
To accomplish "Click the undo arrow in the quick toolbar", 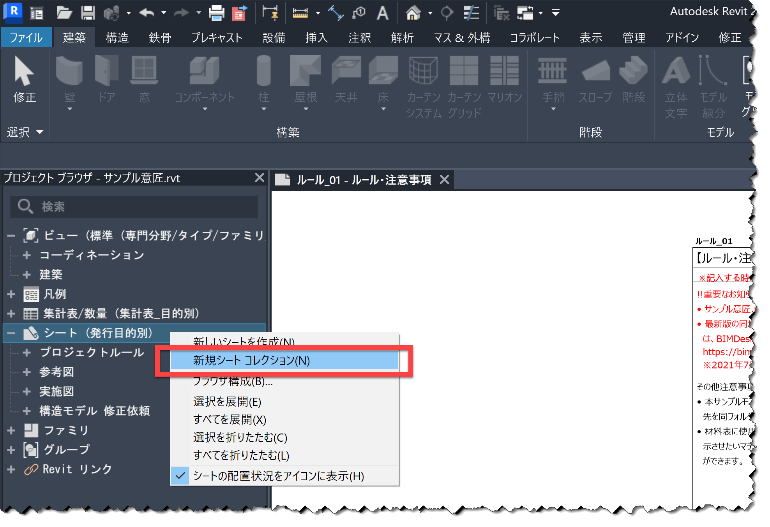I will click(x=146, y=13).
